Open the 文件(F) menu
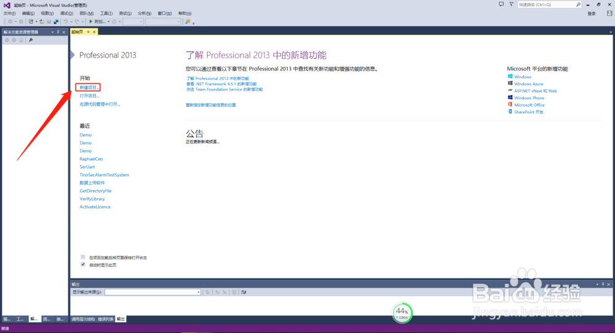 click(9, 13)
